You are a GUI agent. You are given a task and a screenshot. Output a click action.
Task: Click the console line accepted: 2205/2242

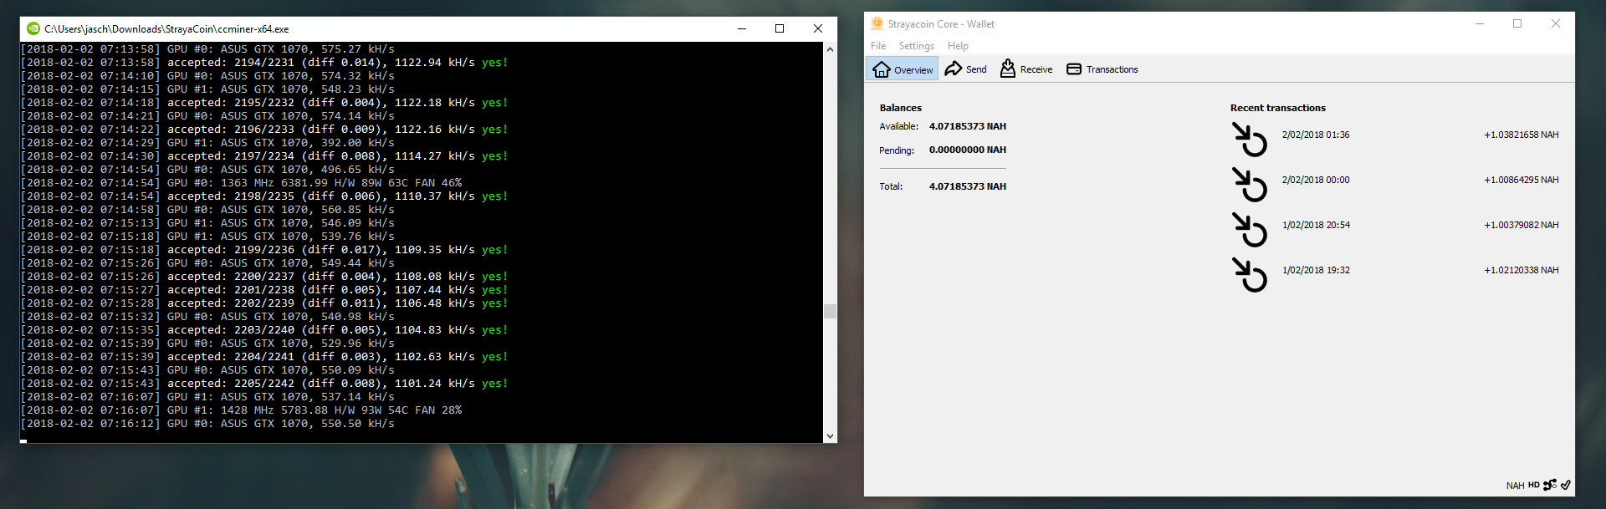click(264, 384)
